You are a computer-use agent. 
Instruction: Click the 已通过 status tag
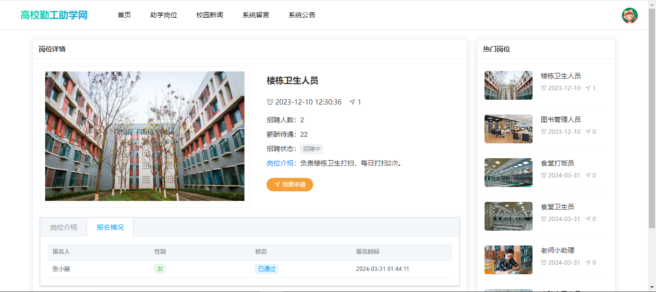[x=267, y=269]
